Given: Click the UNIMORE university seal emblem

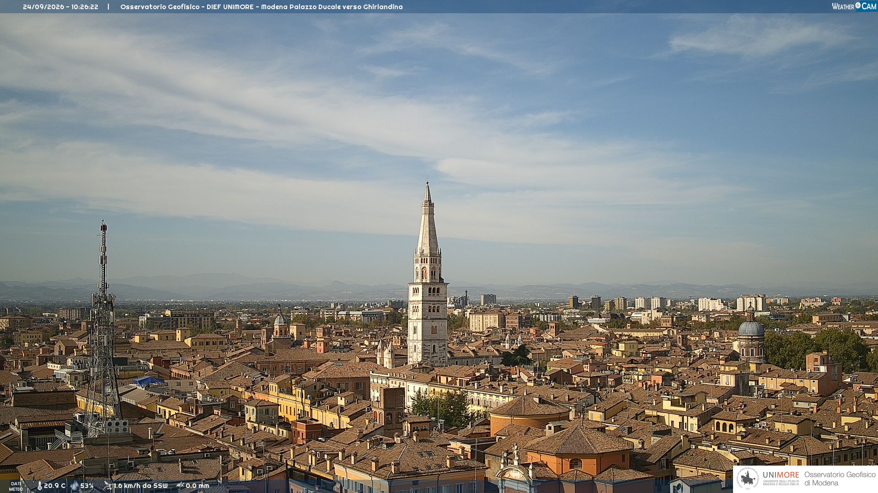Looking at the screenshot, I should 748,478.
